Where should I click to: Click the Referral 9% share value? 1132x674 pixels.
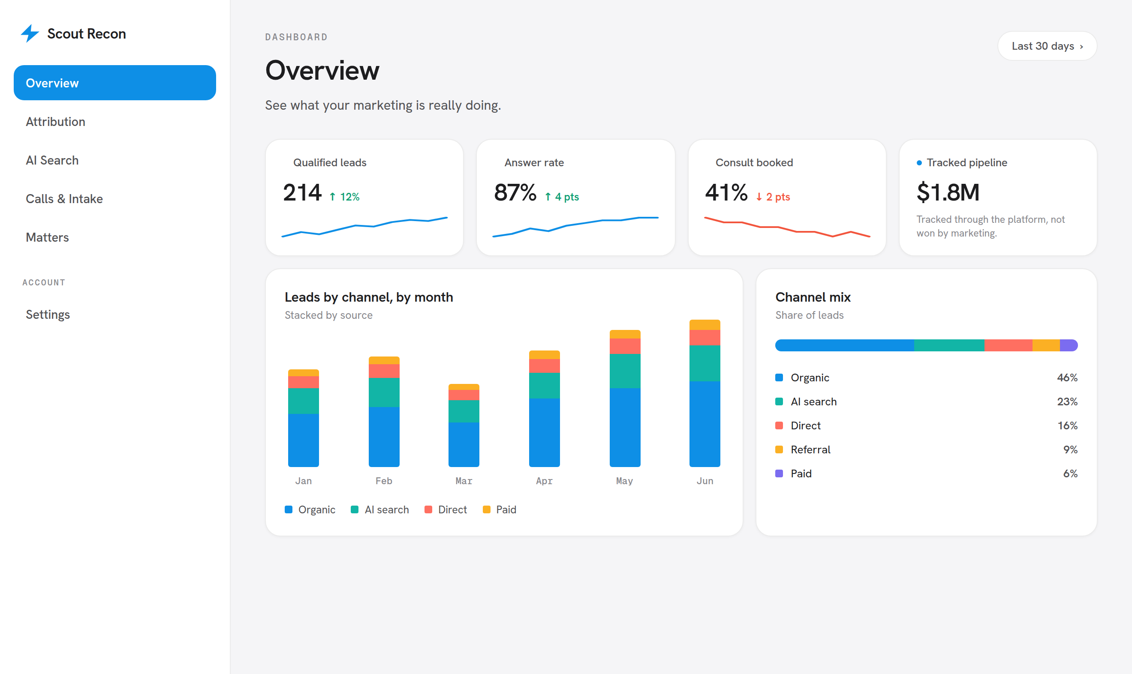tap(1070, 449)
